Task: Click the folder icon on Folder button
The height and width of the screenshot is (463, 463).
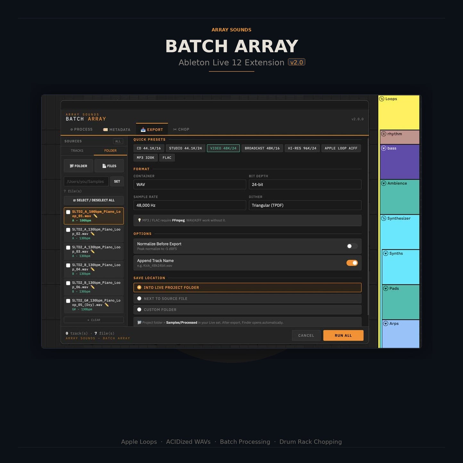Action: pyautogui.click(x=72, y=166)
